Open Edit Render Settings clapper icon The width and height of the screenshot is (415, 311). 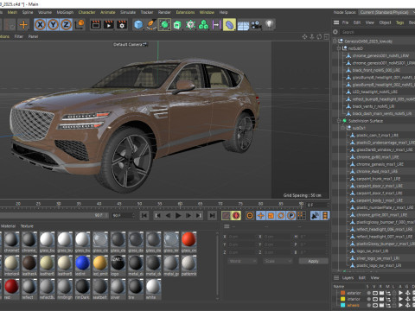122,25
